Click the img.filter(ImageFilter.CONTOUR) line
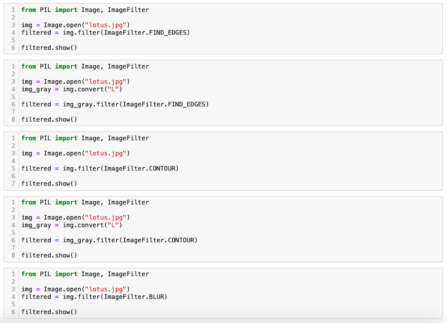 [x=100, y=169]
